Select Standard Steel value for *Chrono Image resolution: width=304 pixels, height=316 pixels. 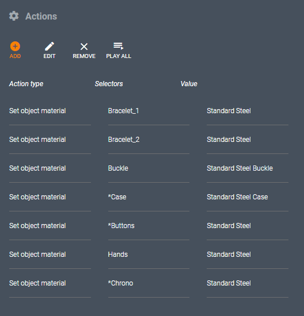pos(229,283)
